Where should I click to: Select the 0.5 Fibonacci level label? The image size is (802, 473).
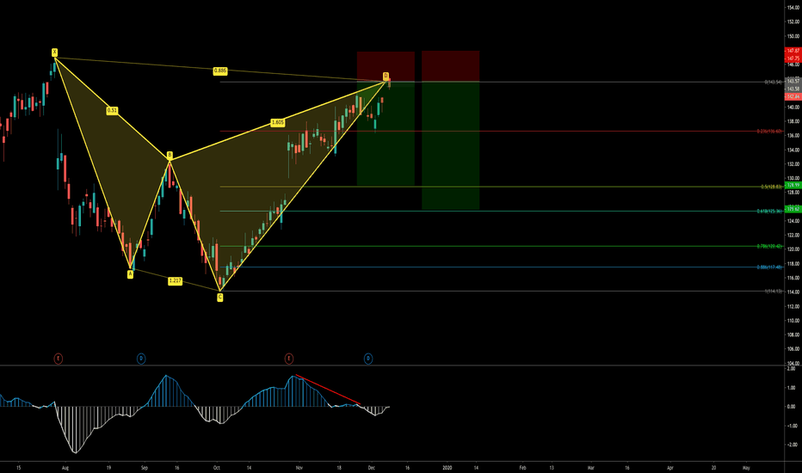pos(771,187)
